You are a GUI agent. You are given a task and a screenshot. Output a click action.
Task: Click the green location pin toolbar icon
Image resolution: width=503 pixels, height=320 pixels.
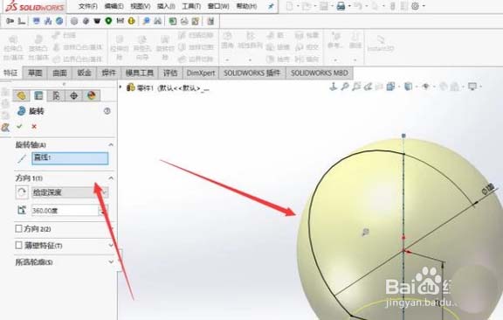click(x=108, y=21)
